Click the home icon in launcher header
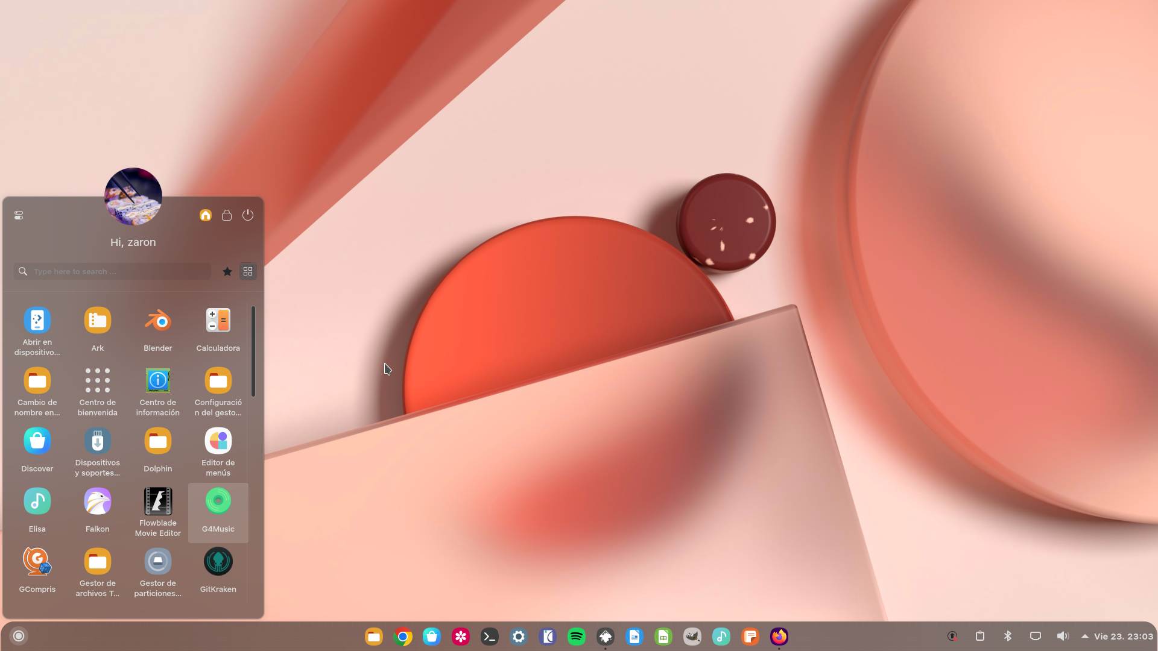The image size is (1158, 651). (206, 215)
